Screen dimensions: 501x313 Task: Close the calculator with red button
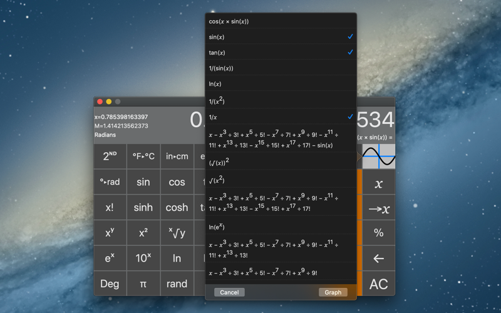coord(100,101)
